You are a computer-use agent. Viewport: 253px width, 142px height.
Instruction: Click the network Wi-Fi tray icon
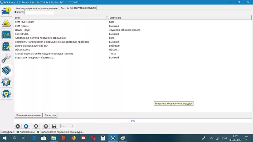pos(218,138)
